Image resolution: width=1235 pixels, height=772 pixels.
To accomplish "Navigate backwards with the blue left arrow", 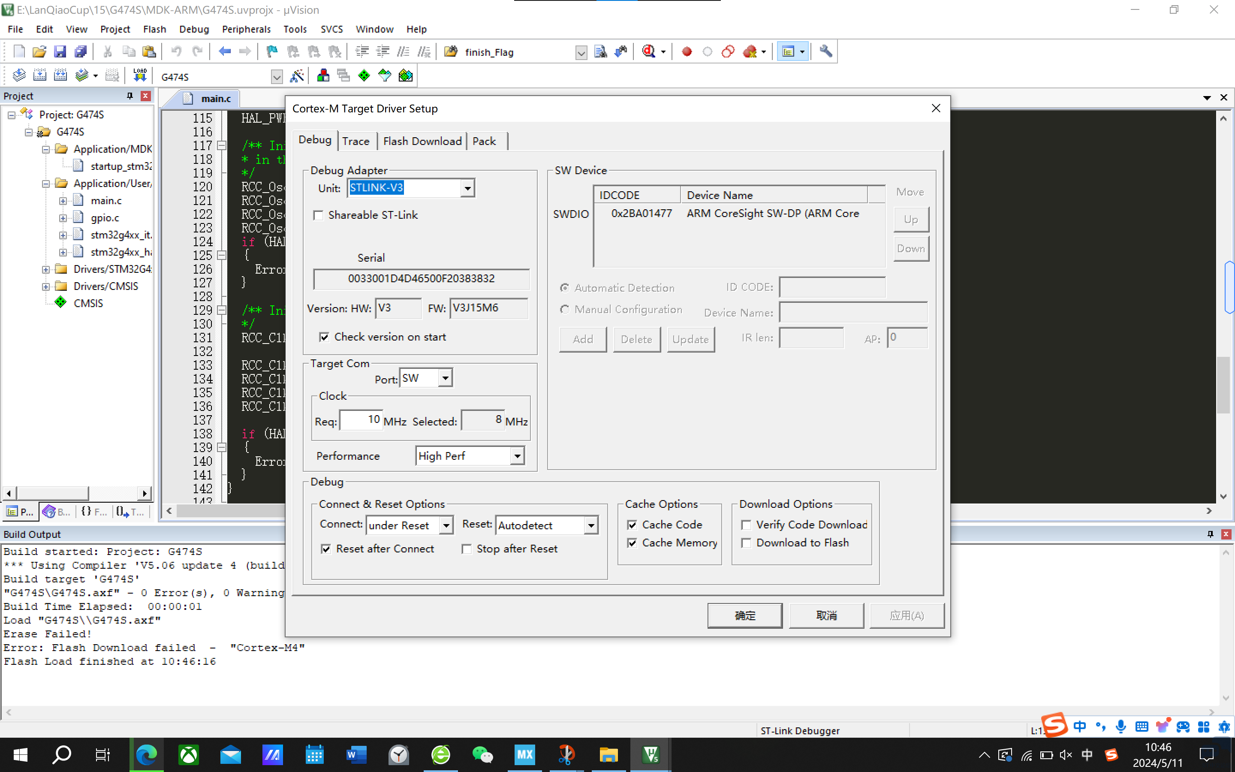I will (x=225, y=51).
